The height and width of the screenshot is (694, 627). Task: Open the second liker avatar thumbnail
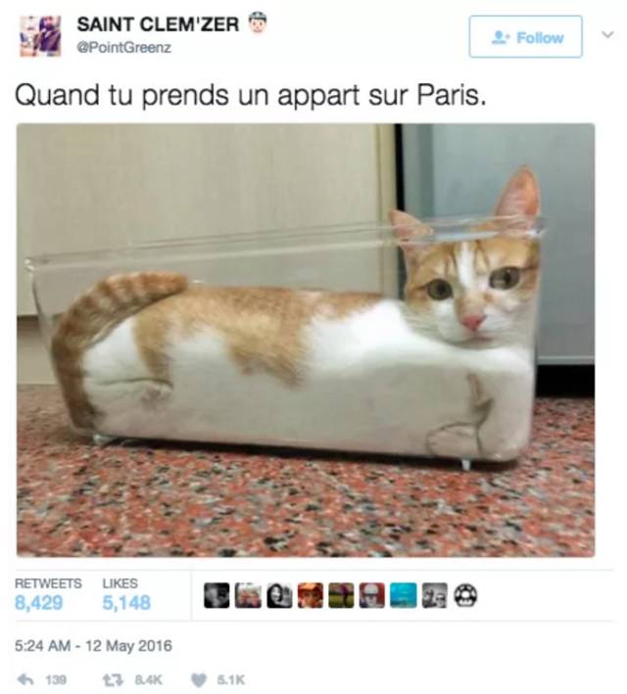[x=248, y=595]
